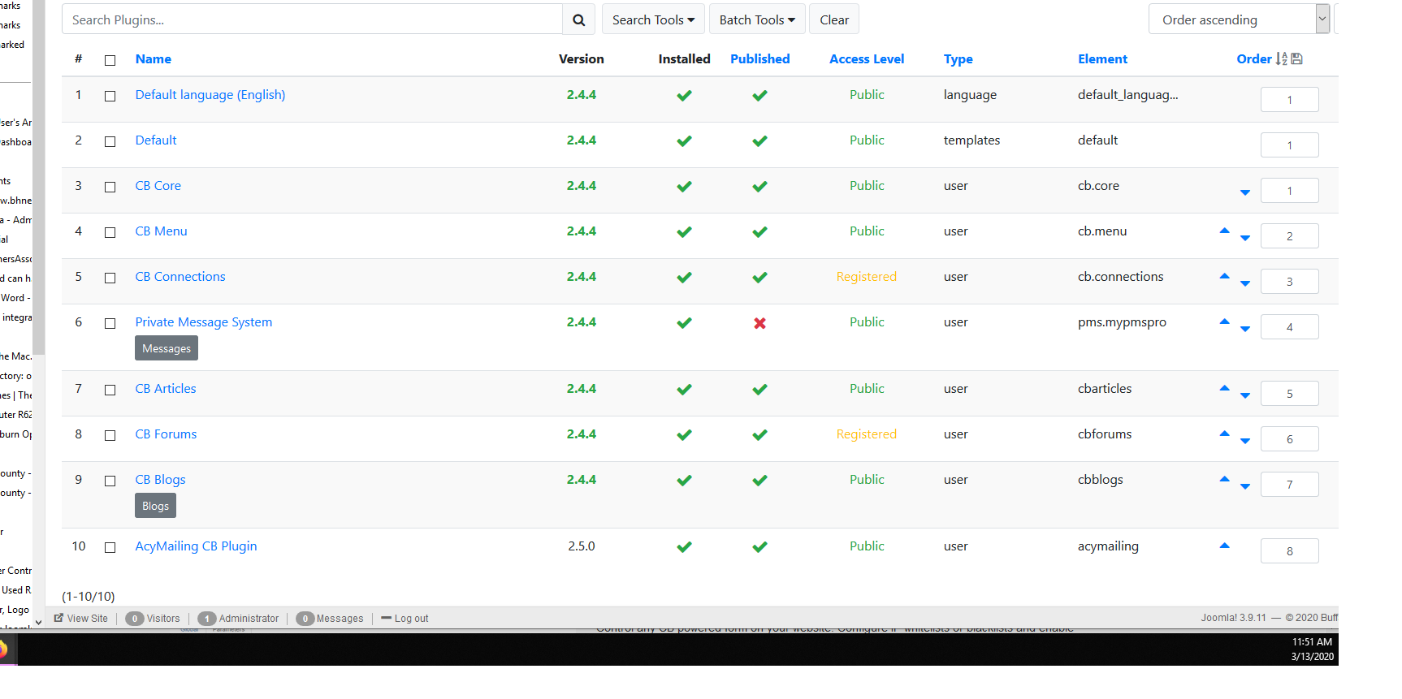This screenshot has width=1402, height=699.
Task: Click order input field for CB Menu
Action: (x=1289, y=236)
